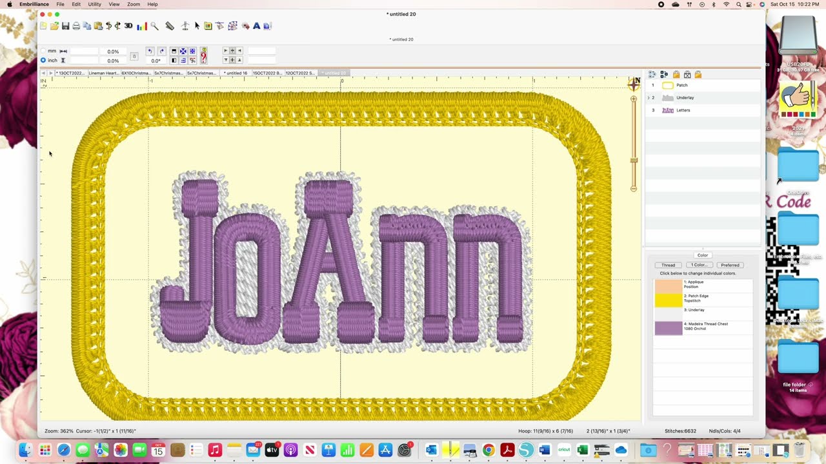Screen dimensions: 826x464
Task: Select the ruler measure tool
Action: pos(170,26)
